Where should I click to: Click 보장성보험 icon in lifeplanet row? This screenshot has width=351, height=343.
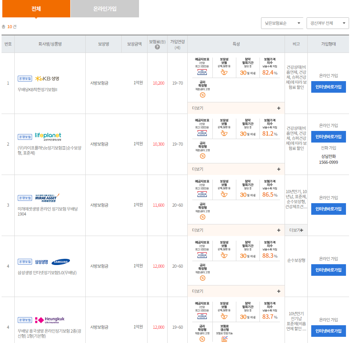[224, 133]
